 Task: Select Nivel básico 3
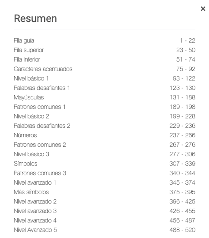[x=31, y=154]
